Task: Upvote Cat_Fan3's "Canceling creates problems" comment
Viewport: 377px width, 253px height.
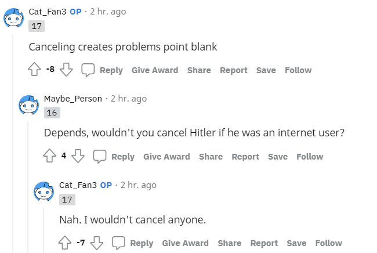Action: tap(34, 70)
